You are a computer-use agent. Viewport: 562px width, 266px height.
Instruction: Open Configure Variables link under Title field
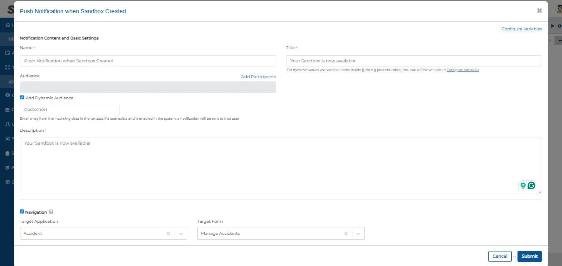463,70
